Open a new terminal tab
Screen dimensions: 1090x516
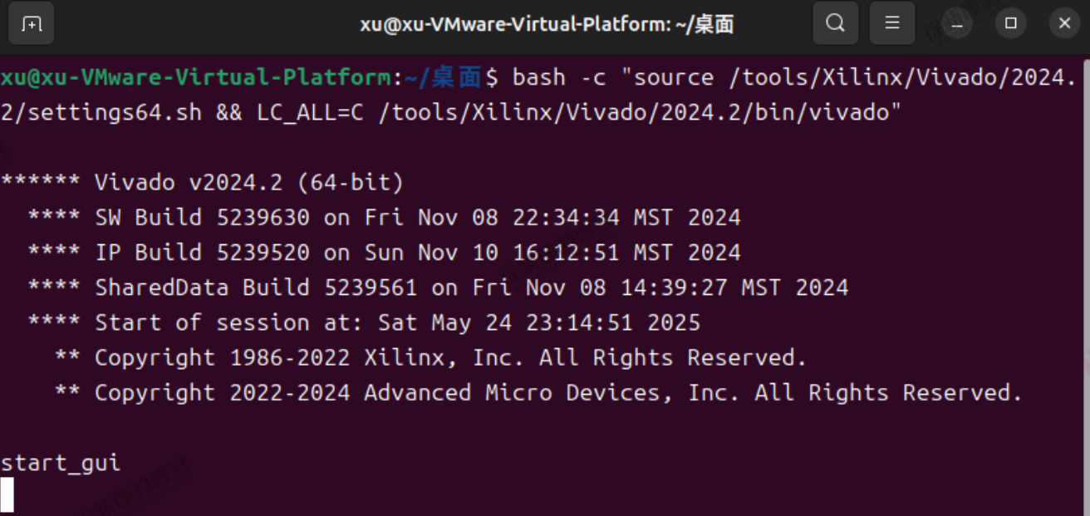point(32,24)
